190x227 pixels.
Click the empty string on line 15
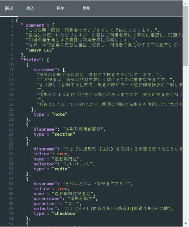tap(39, 89)
